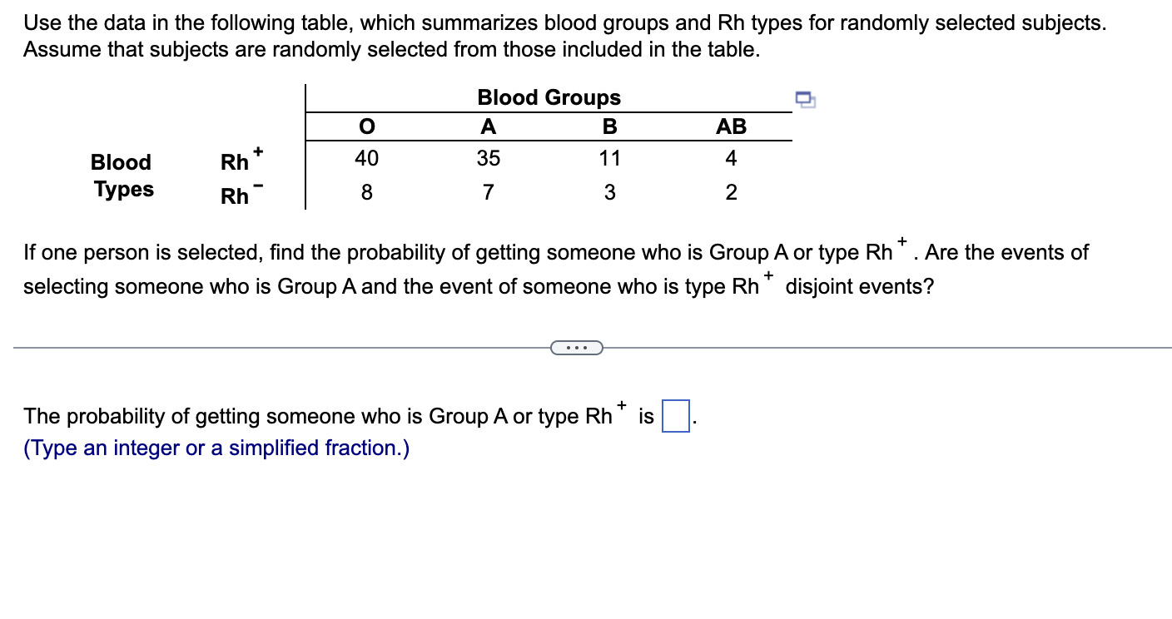
Task: Click the value 2 under AB Rh-
Action: pyautogui.click(x=731, y=192)
